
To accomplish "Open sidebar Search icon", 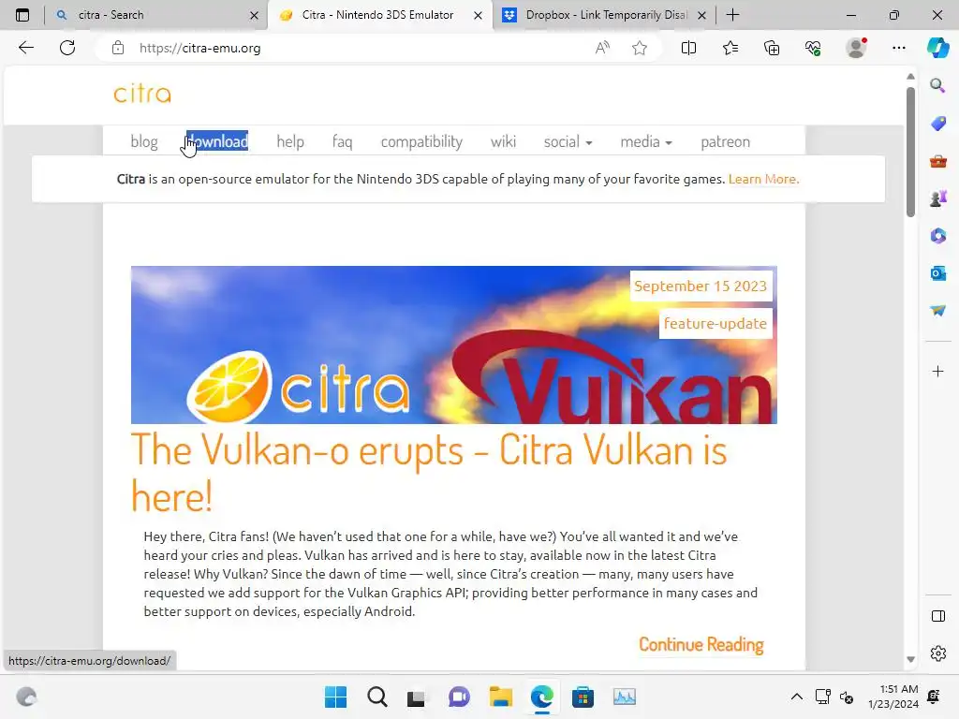I will click(937, 85).
